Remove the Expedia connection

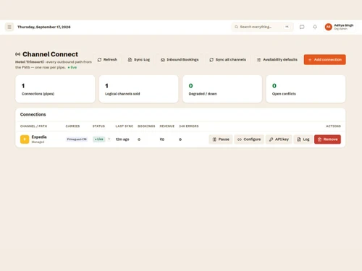(x=327, y=139)
